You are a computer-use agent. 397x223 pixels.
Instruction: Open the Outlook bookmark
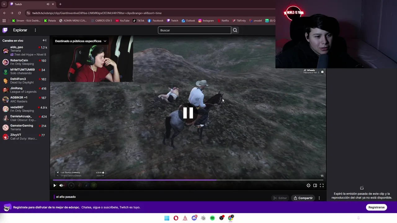coord(188,21)
